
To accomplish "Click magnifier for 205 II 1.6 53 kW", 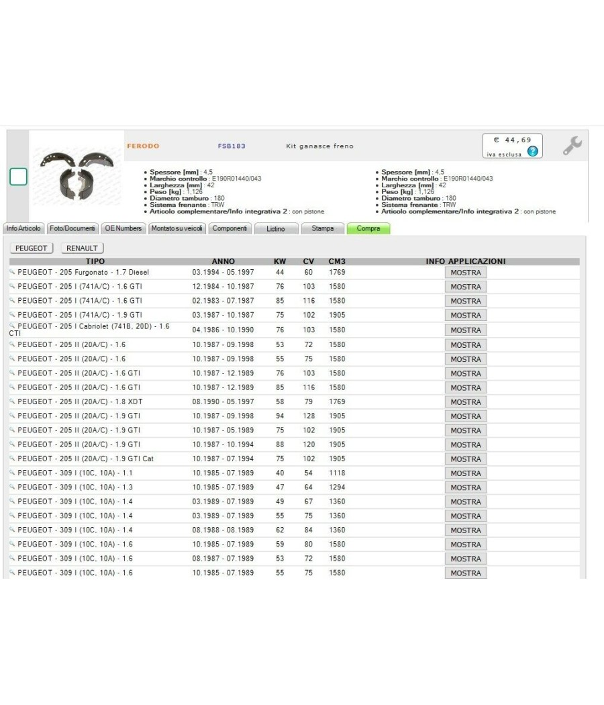I will (x=12, y=344).
